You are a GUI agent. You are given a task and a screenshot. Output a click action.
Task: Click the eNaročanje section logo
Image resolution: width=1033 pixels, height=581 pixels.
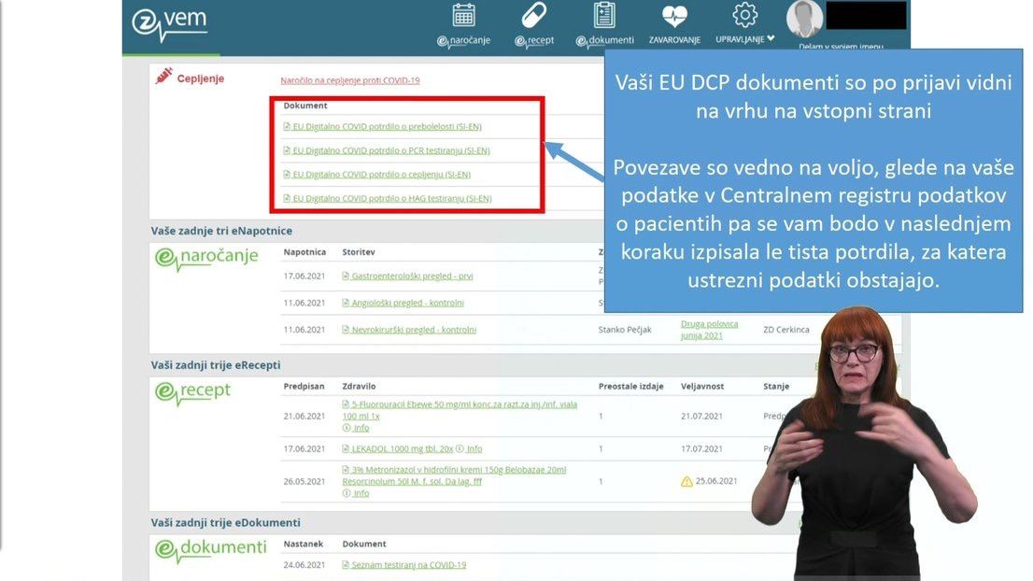(x=206, y=258)
